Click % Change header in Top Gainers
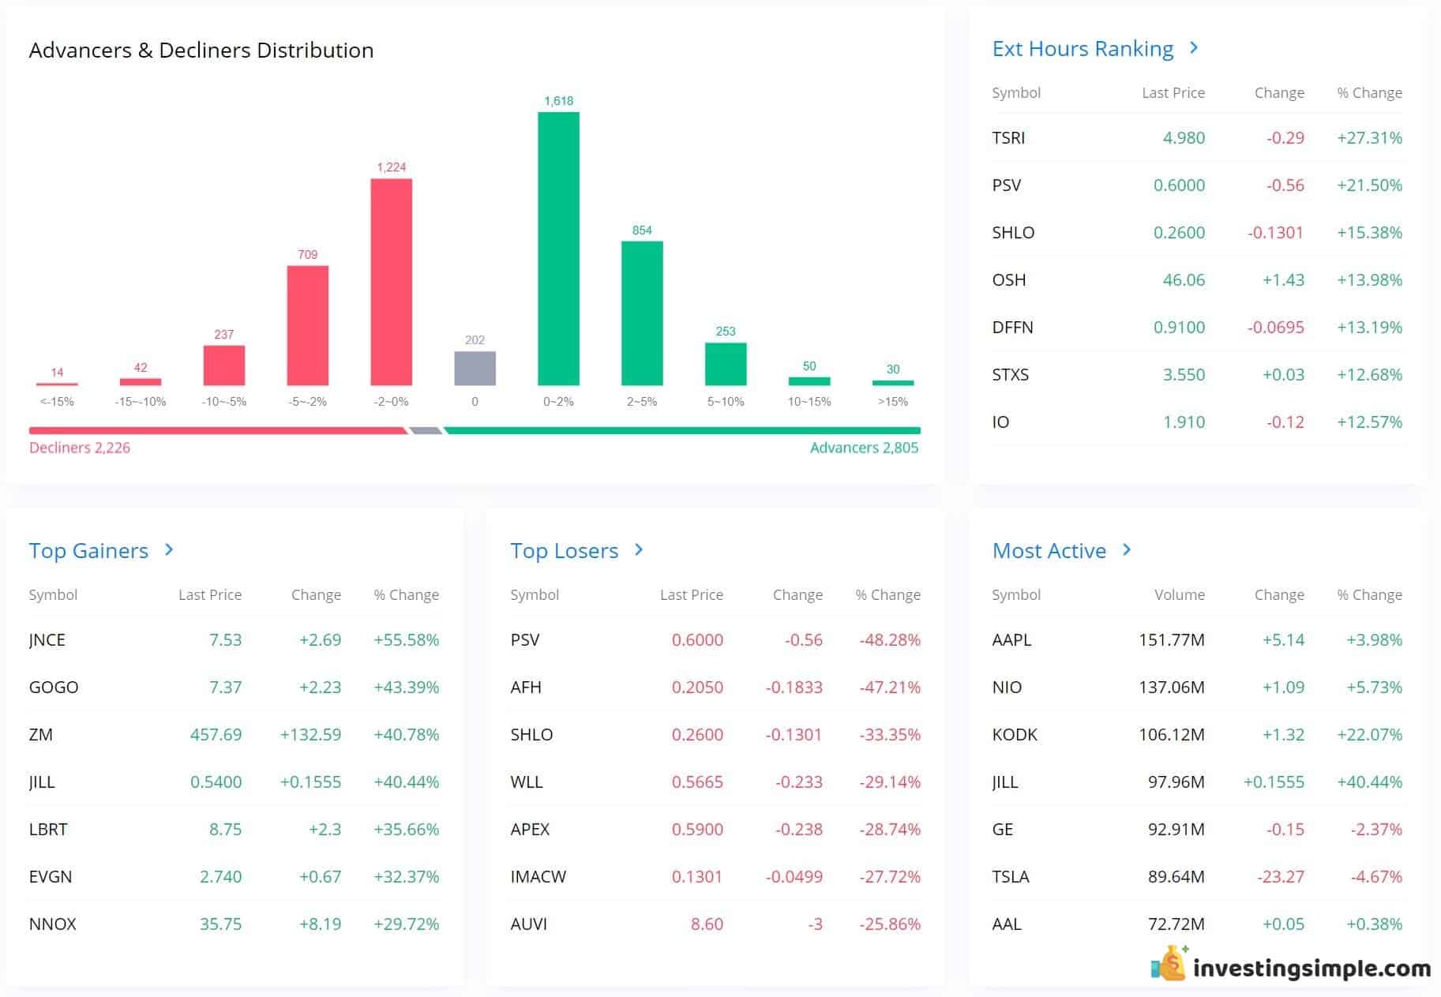This screenshot has height=997, width=1441. (406, 594)
